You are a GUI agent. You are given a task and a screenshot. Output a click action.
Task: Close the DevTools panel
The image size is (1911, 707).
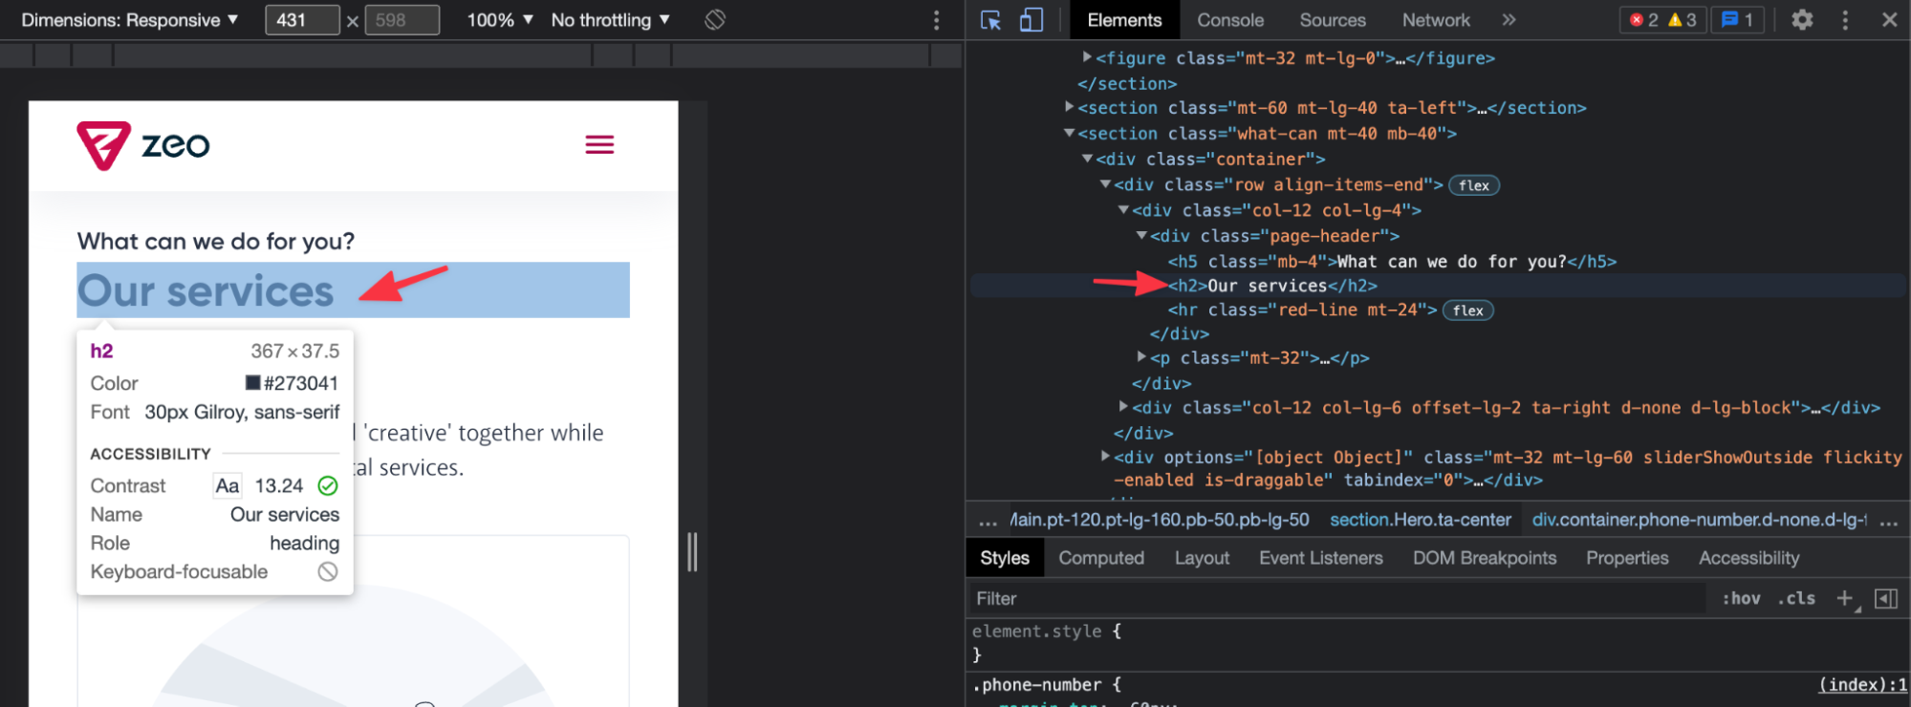click(x=1889, y=20)
